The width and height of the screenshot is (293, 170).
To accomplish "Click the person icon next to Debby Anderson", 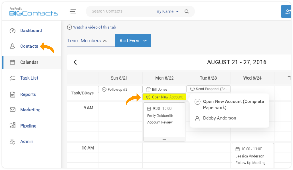I will [197, 118].
